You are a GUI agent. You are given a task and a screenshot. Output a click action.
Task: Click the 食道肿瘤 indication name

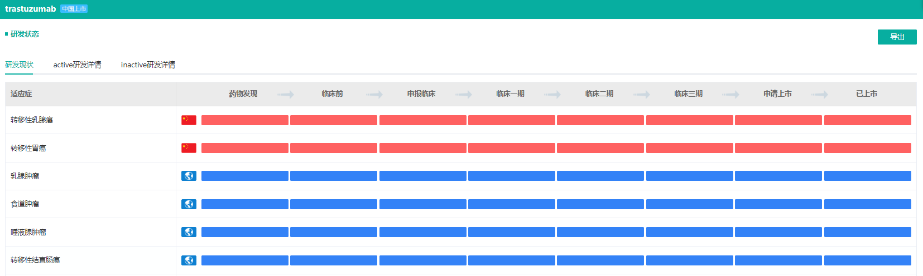tap(25, 204)
